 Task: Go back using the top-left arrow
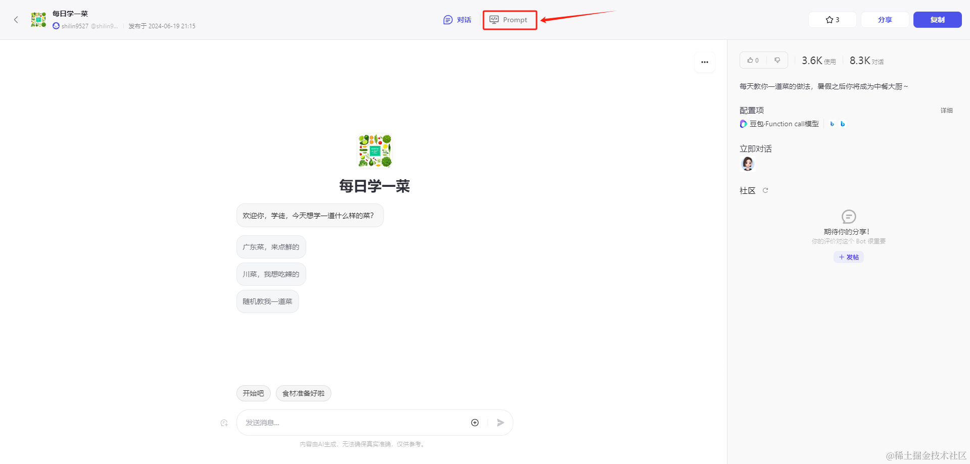(16, 20)
